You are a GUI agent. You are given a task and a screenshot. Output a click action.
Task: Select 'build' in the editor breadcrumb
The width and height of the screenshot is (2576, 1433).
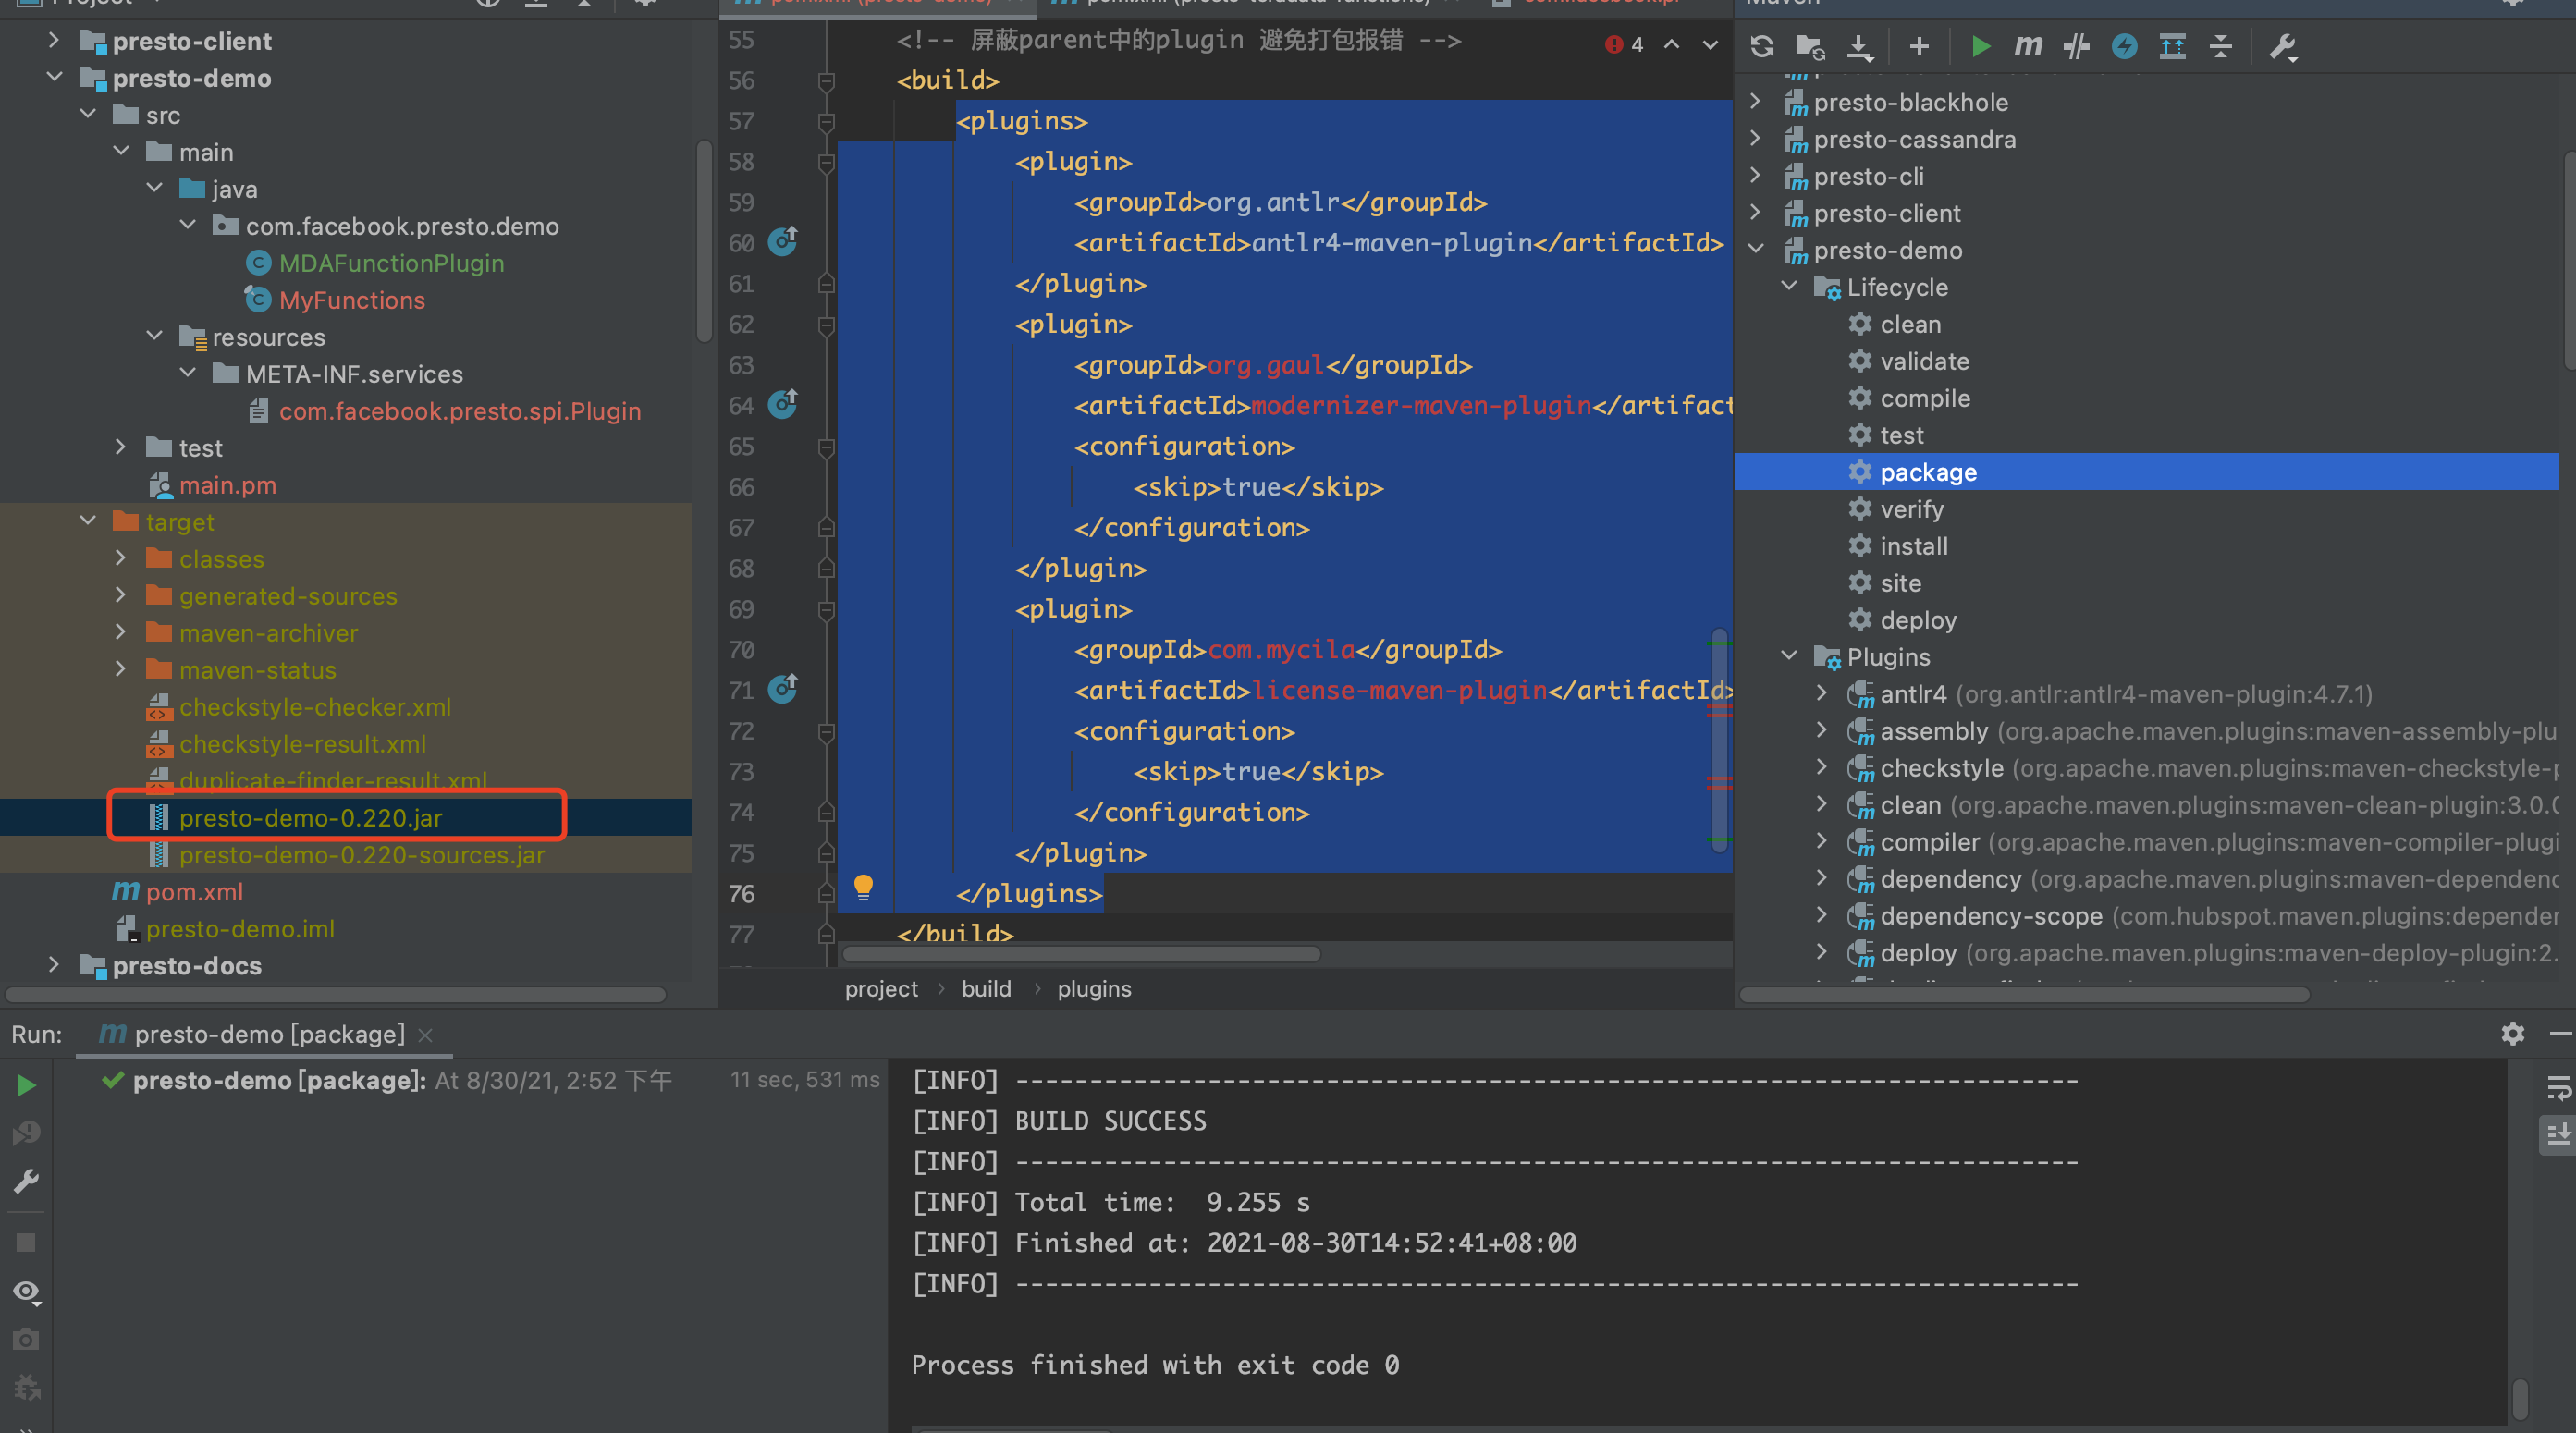point(985,988)
